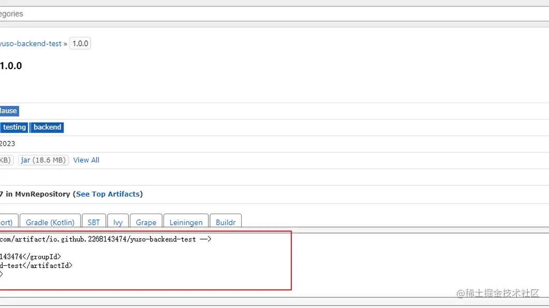Click the groupId line in snippet
The height and width of the screenshot is (308, 549).
pos(31,257)
